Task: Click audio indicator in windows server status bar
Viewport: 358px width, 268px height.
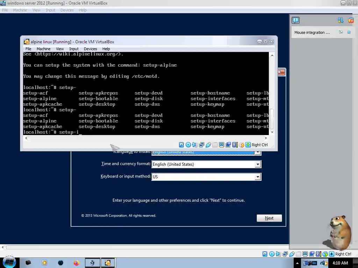Action: (278, 254)
